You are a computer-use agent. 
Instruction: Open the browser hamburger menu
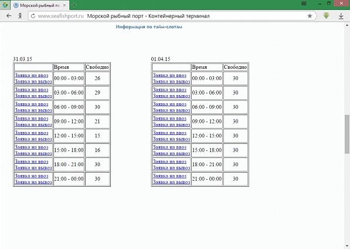(x=304, y=4)
